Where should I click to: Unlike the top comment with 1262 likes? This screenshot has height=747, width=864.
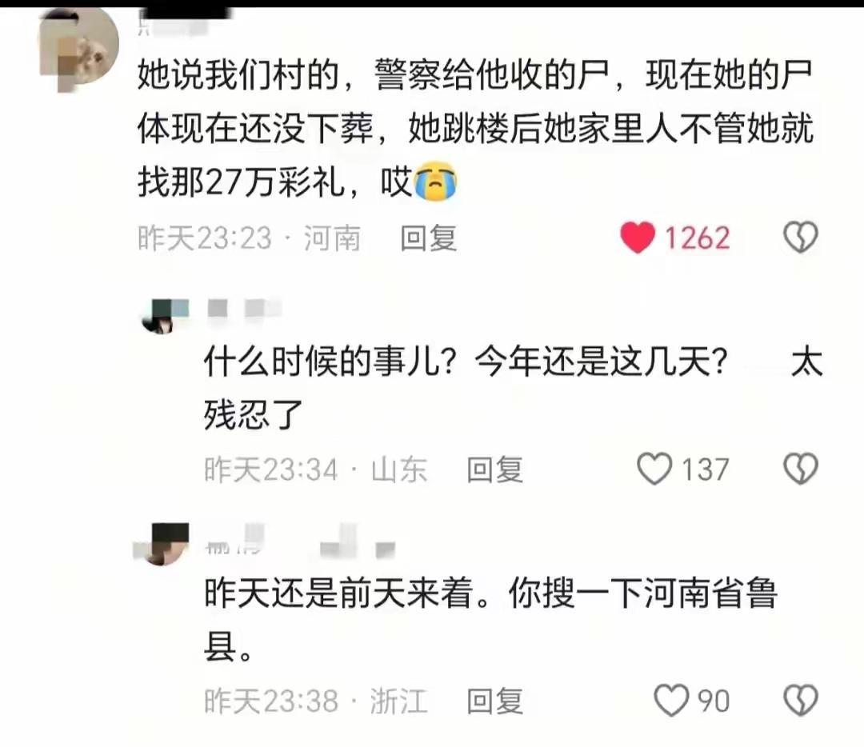tap(638, 238)
